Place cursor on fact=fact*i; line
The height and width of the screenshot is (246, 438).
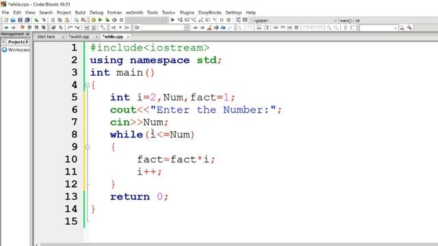click(176, 159)
